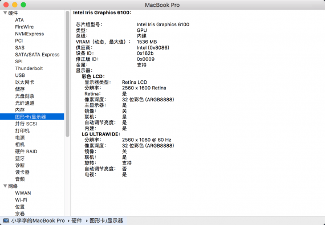
Task: Select SAS in the hardware list
Action: point(20,48)
